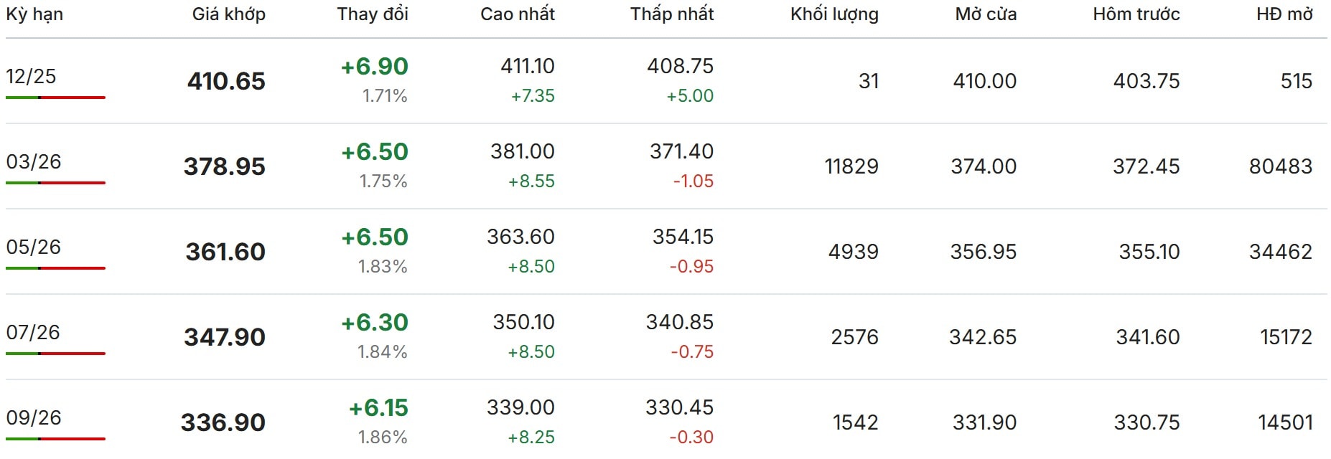
Task: Sort by the Giá khớp column header
Action: (228, 14)
